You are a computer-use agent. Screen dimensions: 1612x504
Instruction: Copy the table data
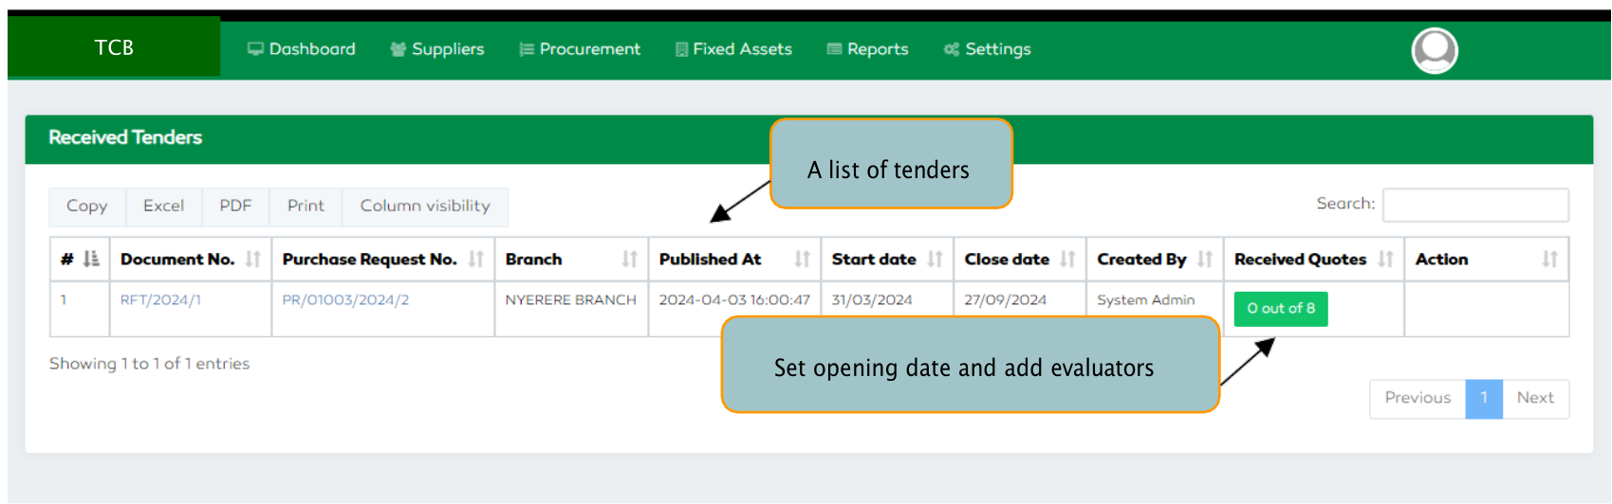click(x=87, y=207)
